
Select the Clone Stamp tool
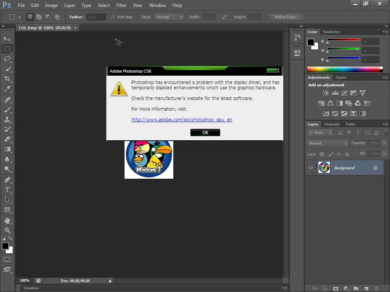point(7,119)
